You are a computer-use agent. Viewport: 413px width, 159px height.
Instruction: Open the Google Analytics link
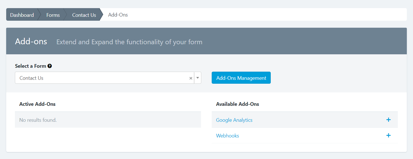(234, 120)
